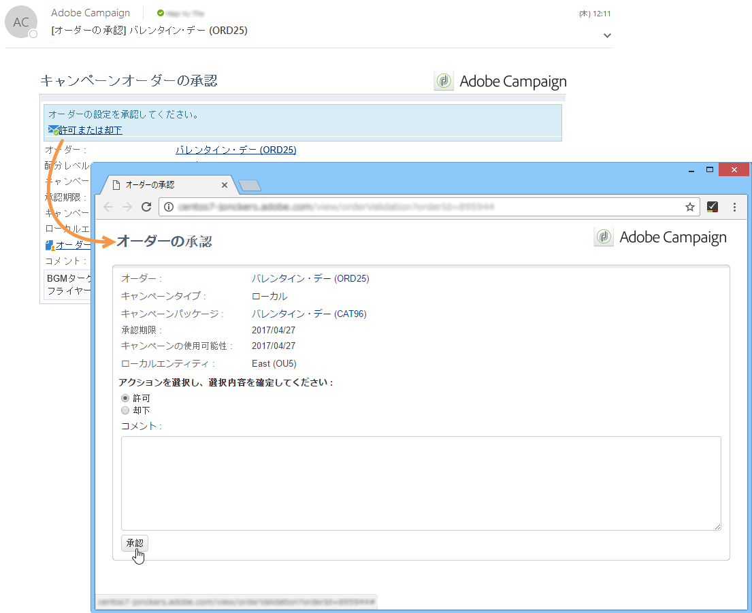Open the browser three-dot menu

(734, 207)
